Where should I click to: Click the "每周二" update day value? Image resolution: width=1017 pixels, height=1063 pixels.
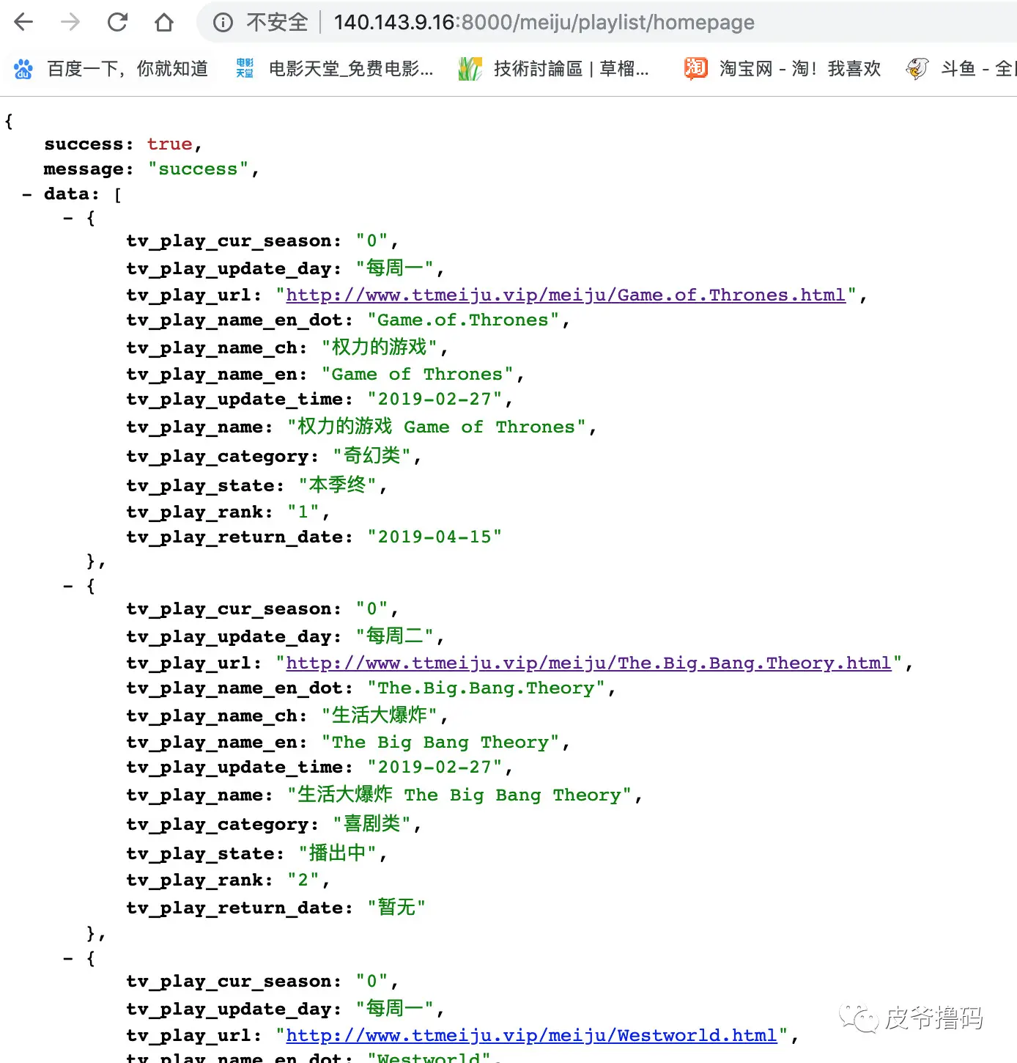[396, 636]
